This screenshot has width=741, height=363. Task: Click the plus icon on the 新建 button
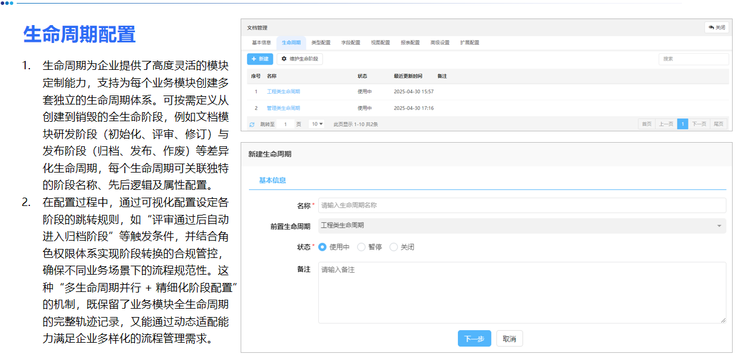coord(253,59)
